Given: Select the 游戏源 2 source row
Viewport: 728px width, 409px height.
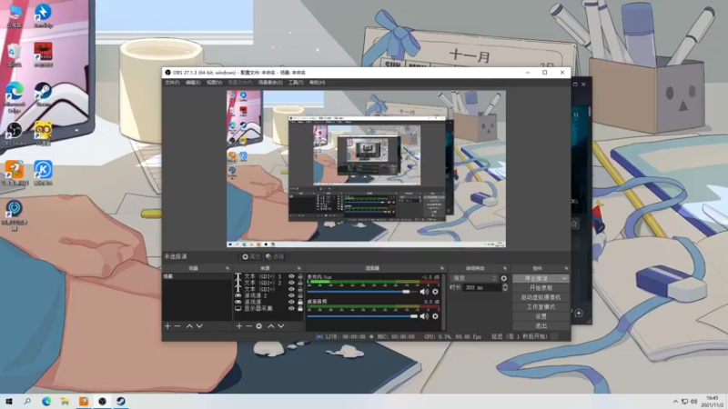Looking at the screenshot, I should click(x=268, y=295).
